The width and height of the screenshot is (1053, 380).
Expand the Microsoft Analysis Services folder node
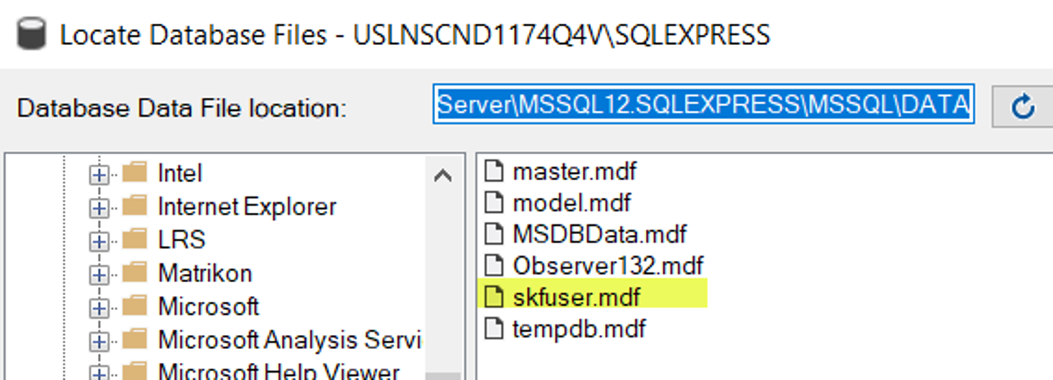pos(99,341)
